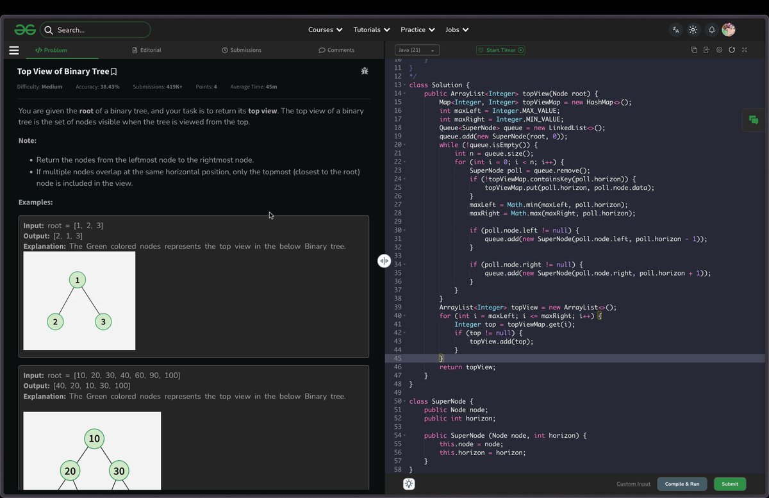769x498 pixels.
Task: Click on 'return topView;' code line
Action: (467, 367)
